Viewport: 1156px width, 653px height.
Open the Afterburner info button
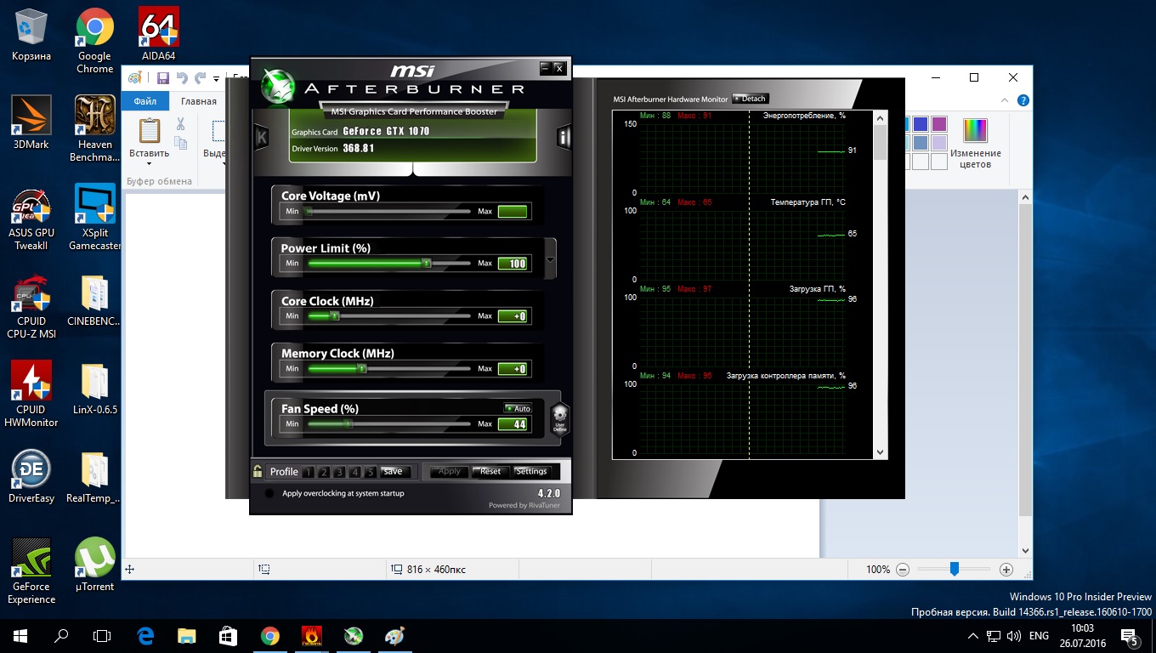563,137
